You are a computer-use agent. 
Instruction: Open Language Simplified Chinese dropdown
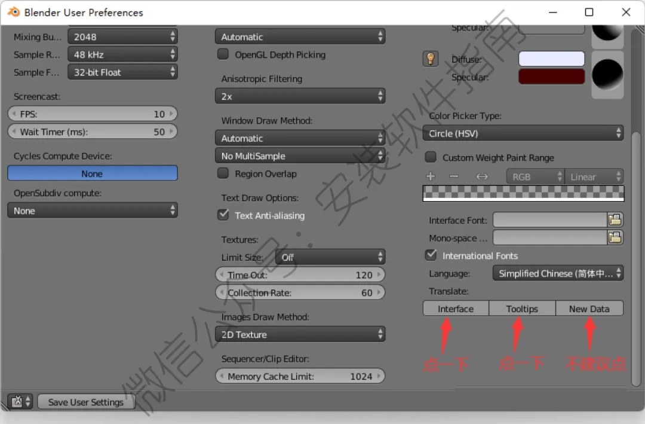click(558, 273)
